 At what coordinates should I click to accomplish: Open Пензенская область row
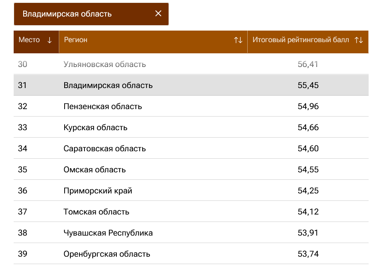[191, 106]
